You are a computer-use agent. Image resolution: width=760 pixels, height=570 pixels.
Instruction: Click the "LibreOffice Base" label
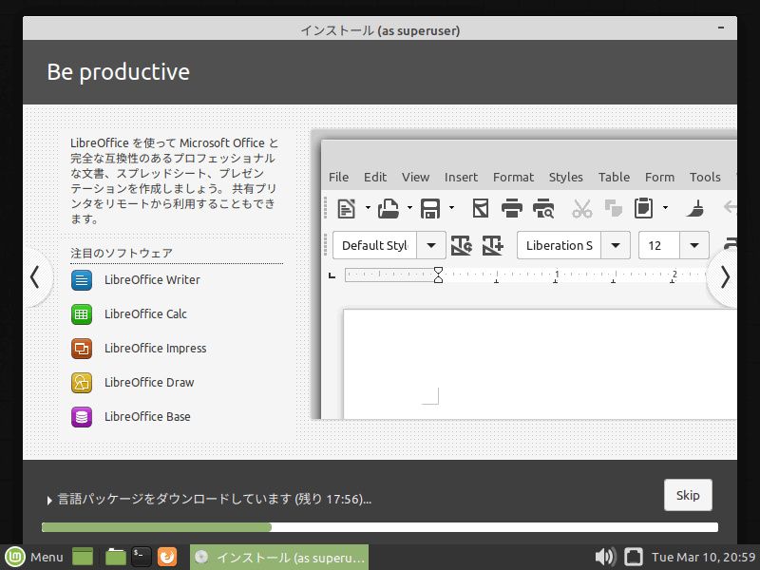pyautogui.click(x=147, y=417)
